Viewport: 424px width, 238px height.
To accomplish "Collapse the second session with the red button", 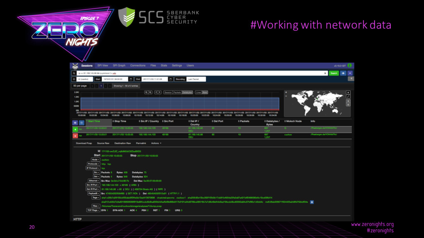I will point(75,136).
